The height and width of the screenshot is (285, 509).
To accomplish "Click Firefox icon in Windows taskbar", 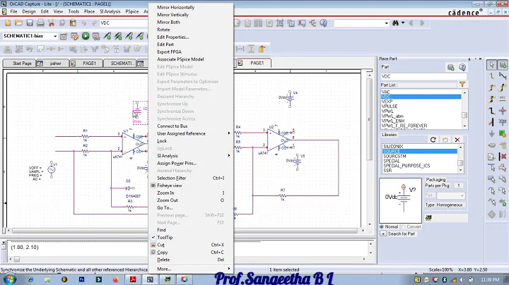I will pos(115,279).
